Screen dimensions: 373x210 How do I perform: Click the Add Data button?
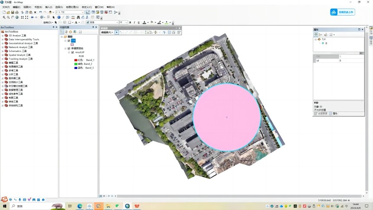pyautogui.click(x=50, y=12)
